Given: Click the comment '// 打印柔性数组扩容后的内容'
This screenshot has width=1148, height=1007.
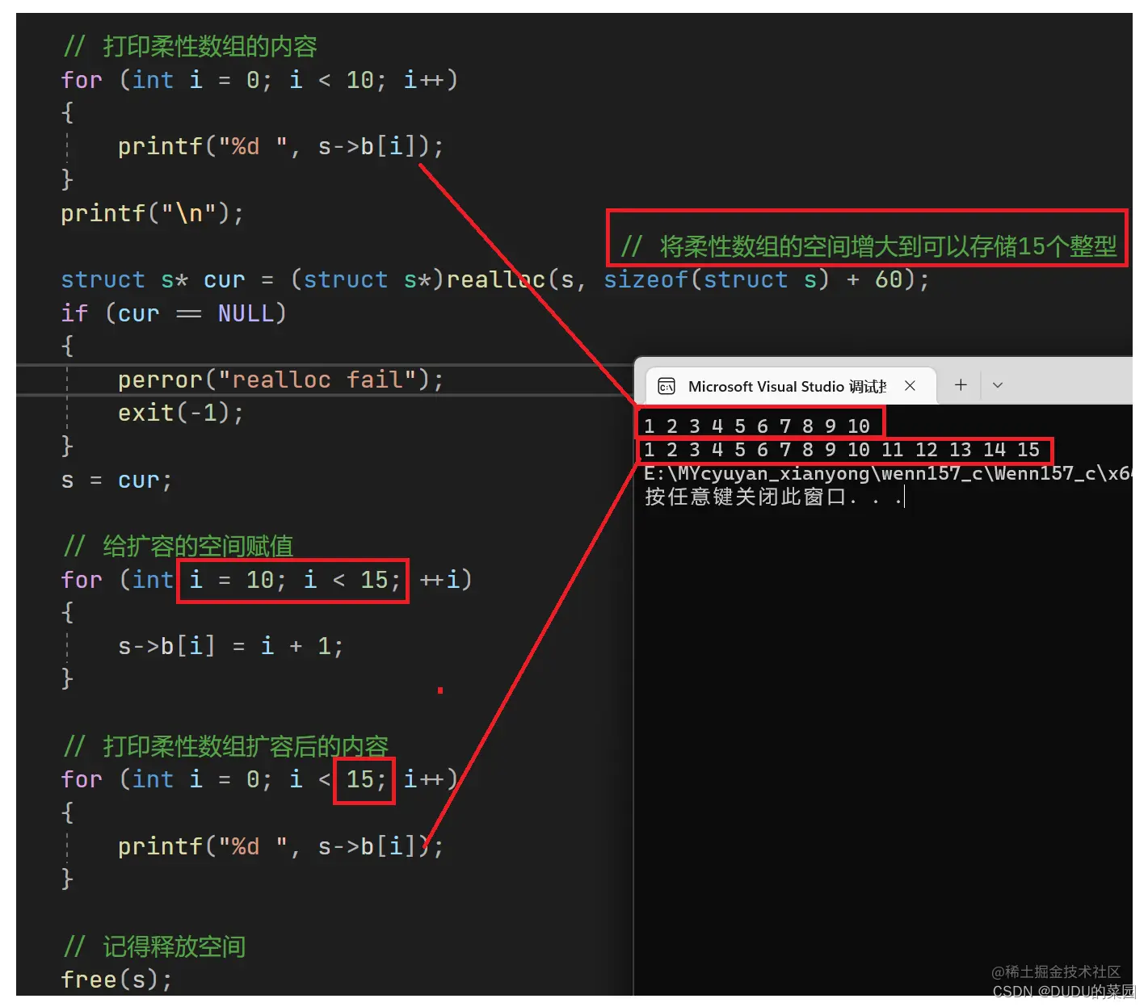Looking at the screenshot, I should (226, 746).
